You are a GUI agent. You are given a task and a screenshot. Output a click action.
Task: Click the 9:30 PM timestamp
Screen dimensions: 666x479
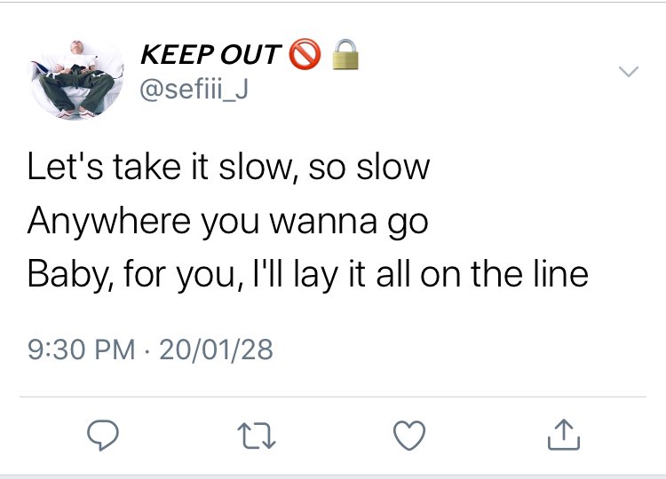(81, 349)
